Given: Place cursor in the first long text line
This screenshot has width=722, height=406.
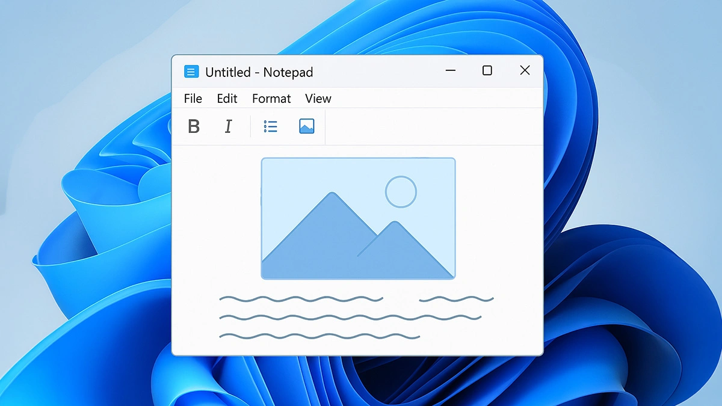Looking at the screenshot, I should coord(301,298).
